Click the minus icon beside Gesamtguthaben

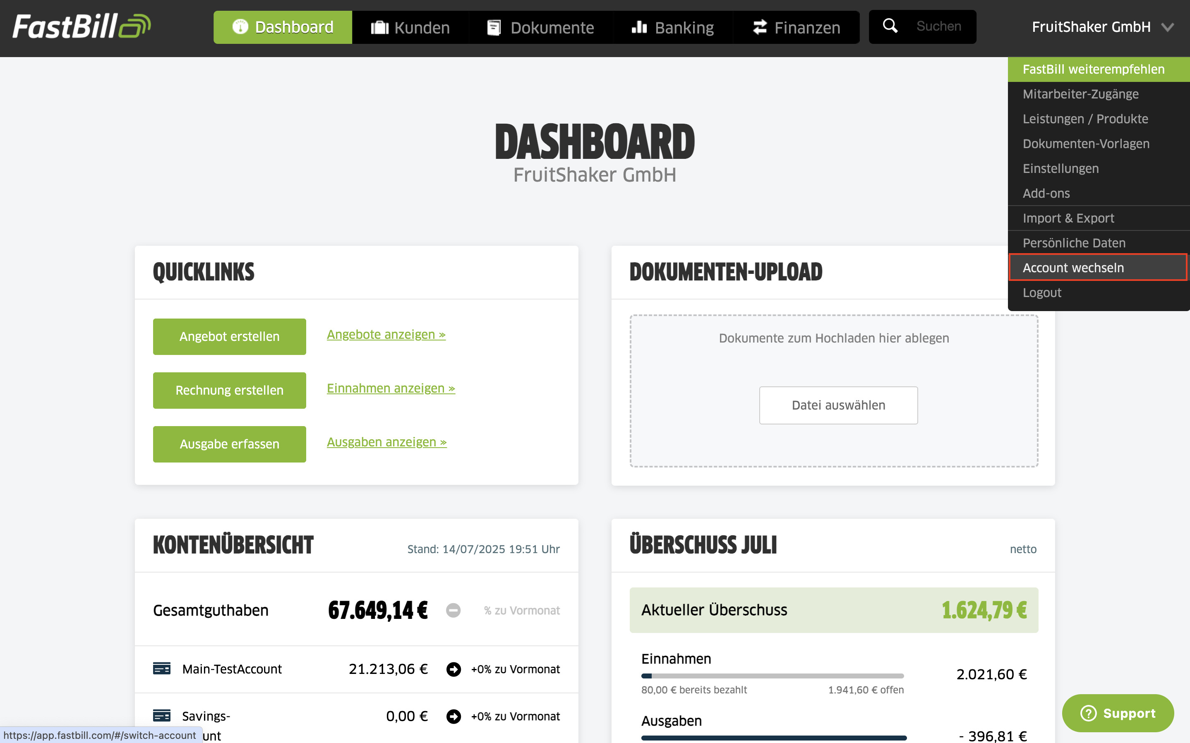pos(453,610)
